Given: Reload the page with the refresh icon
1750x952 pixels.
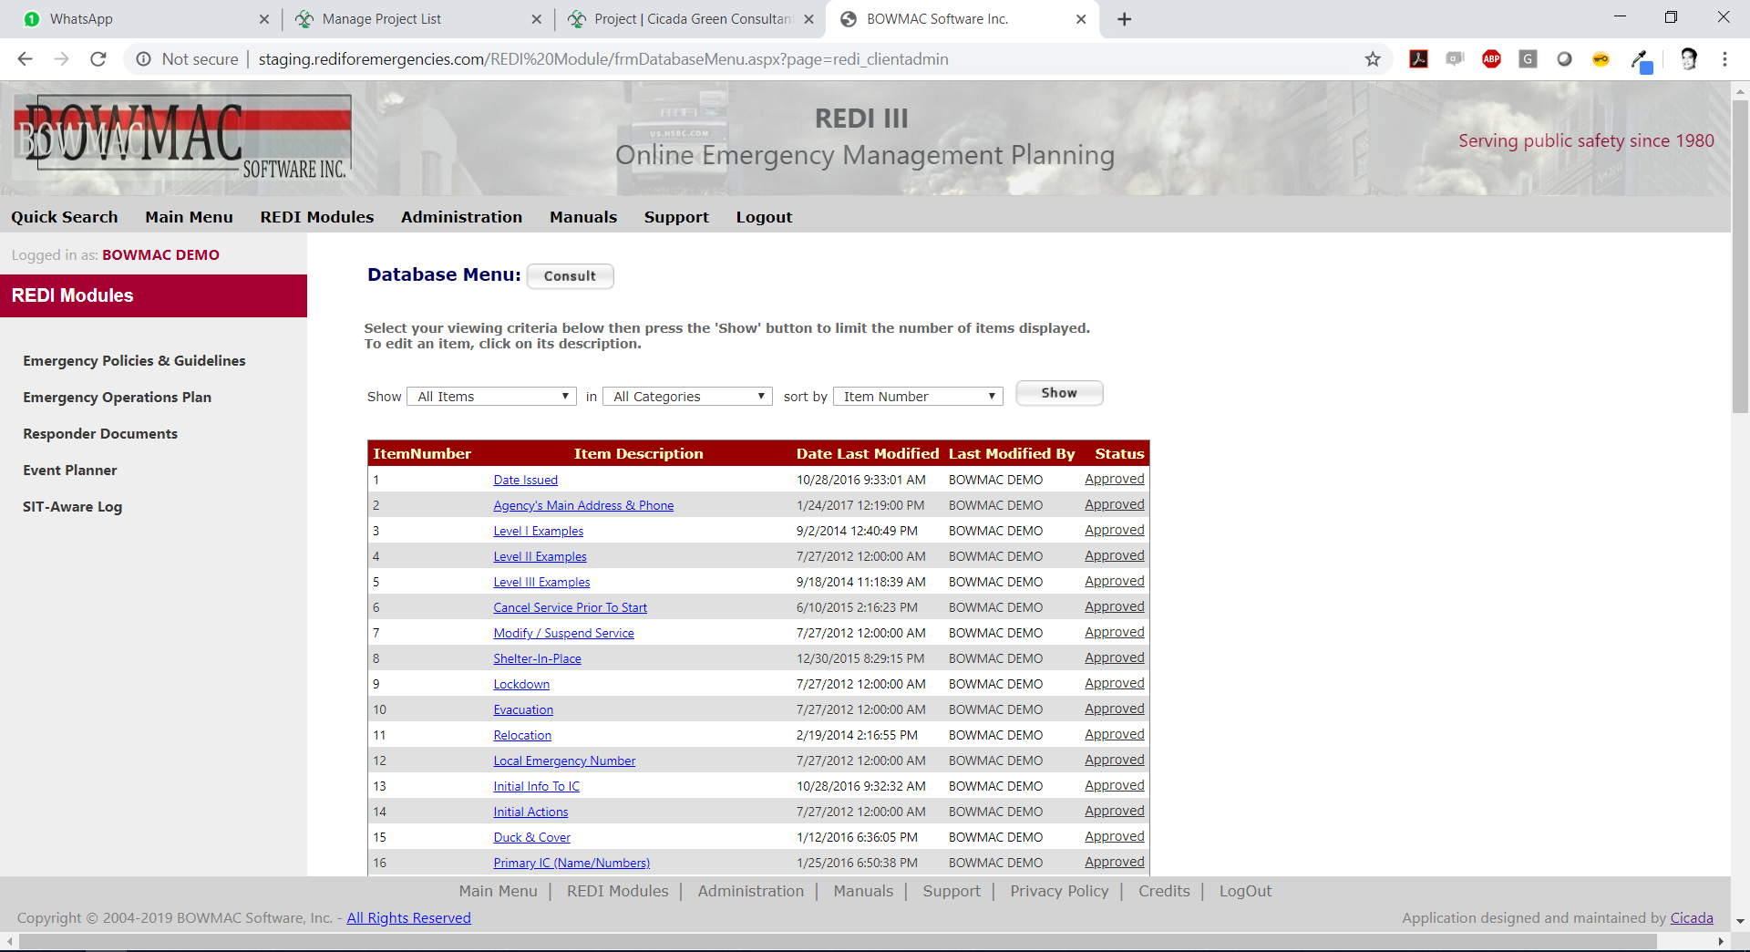Looking at the screenshot, I should (x=98, y=59).
